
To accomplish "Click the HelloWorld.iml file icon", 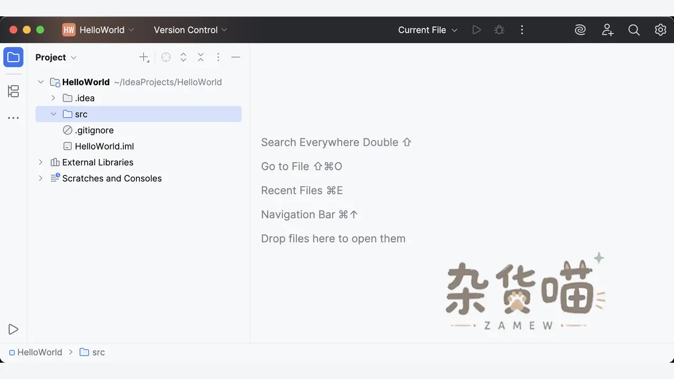I will click(67, 146).
